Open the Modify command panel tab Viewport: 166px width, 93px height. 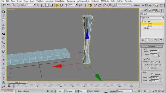tap(146, 10)
